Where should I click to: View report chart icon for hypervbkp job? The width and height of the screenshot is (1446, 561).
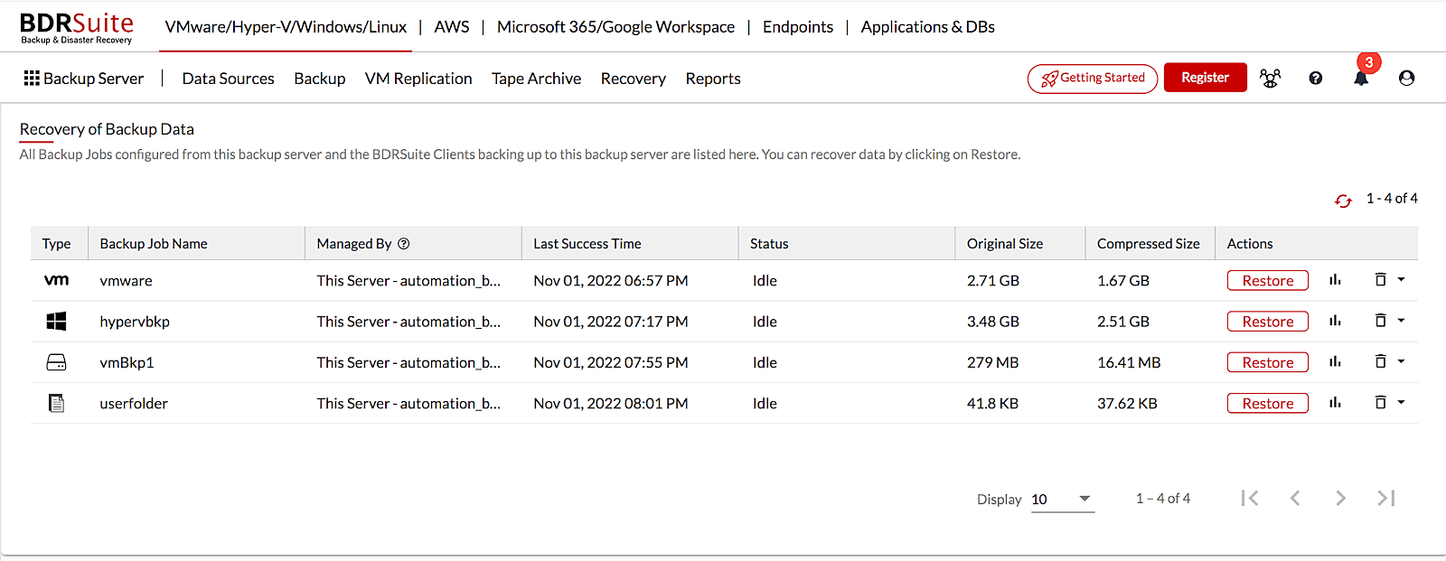click(1335, 321)
